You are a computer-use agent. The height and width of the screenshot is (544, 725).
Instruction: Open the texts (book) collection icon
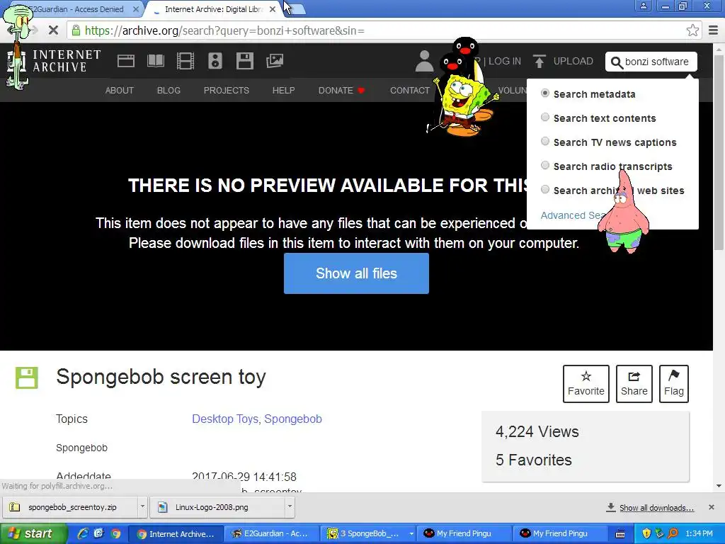(155, 61)
